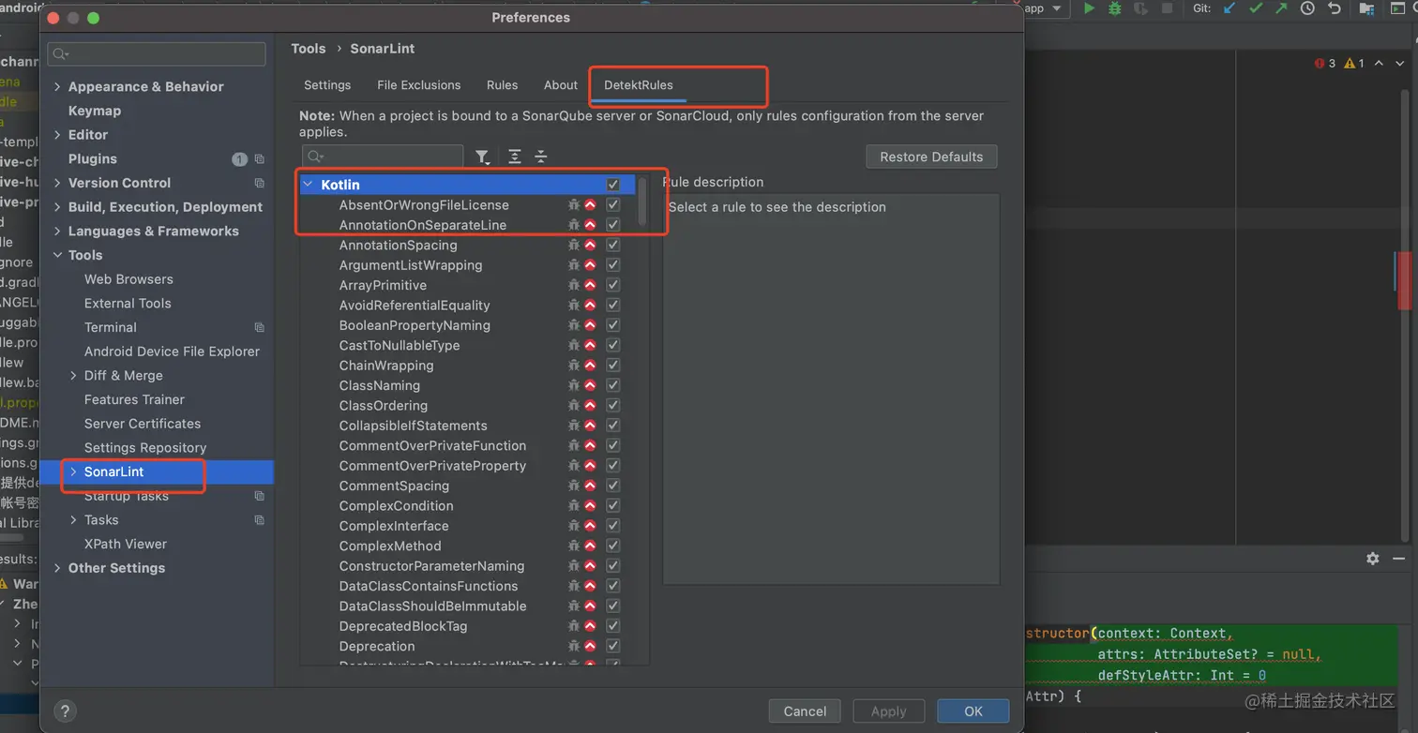The width and height of the screenshot is (1418, 733).
Task: Click the bug type icon for ComplexMethod
Action: [x=574, y=546]
